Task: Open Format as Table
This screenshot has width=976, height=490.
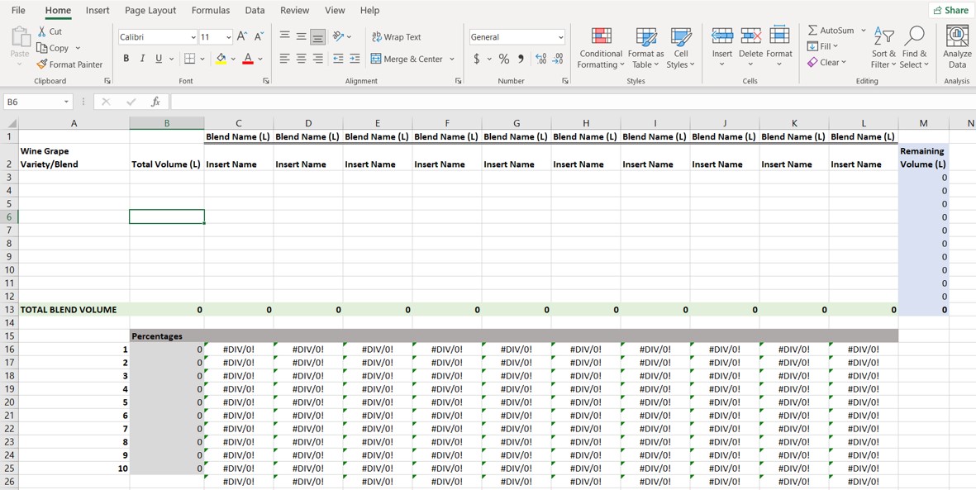Action: (x=645, y=48)
